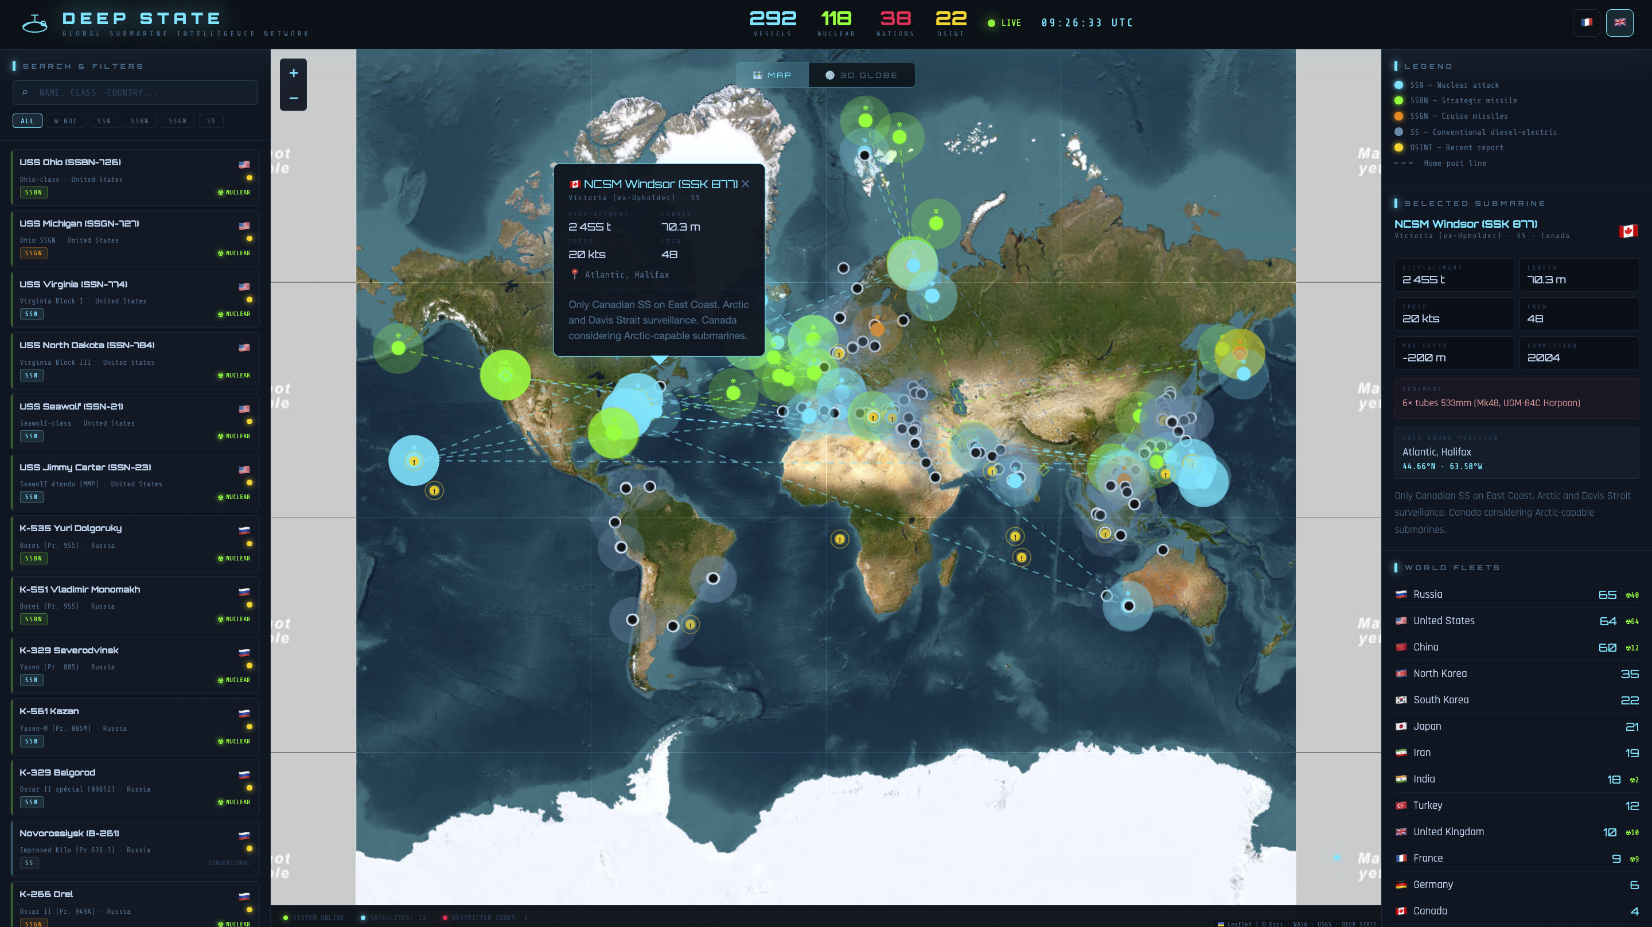Zoom out on the map
The height and width of the screenshot is (927, 1652).
point(293,98)
